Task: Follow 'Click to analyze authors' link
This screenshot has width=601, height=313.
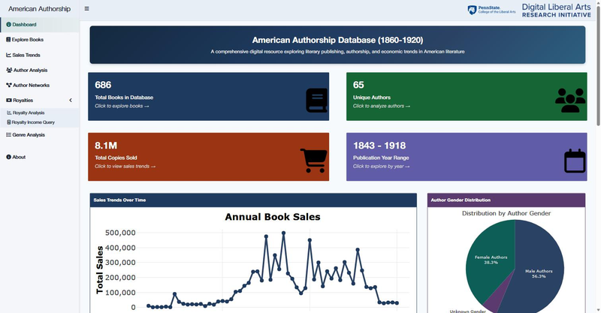Action: [382, 106]
